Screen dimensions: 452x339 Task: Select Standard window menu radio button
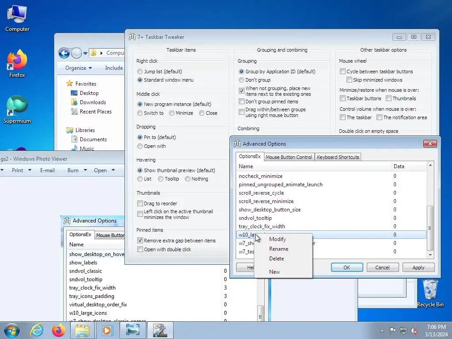coord(140,80)
